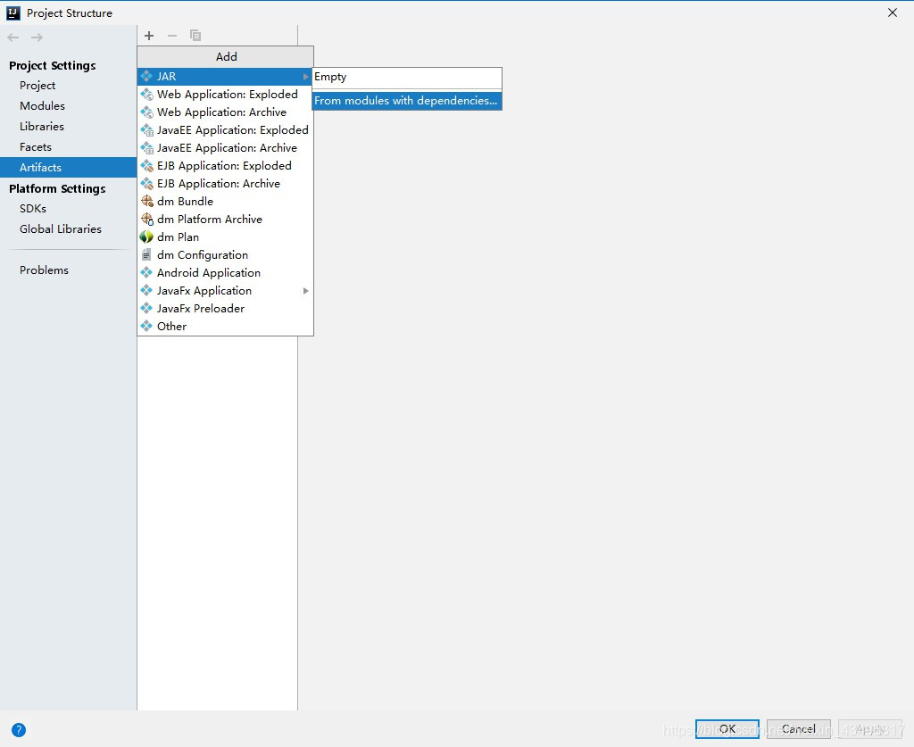Image resolution: width=914 pixels, height=747 pixels.
Task: Choose JavaEE Application: Archive menu entry
Action: pos(225,148)
